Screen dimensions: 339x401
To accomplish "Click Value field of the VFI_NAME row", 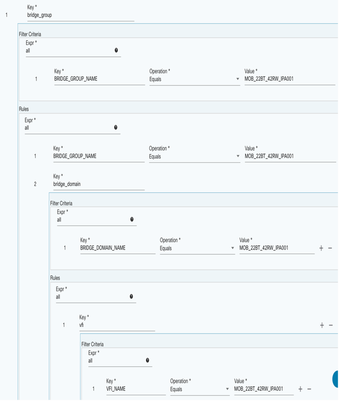I will point(263,389).
